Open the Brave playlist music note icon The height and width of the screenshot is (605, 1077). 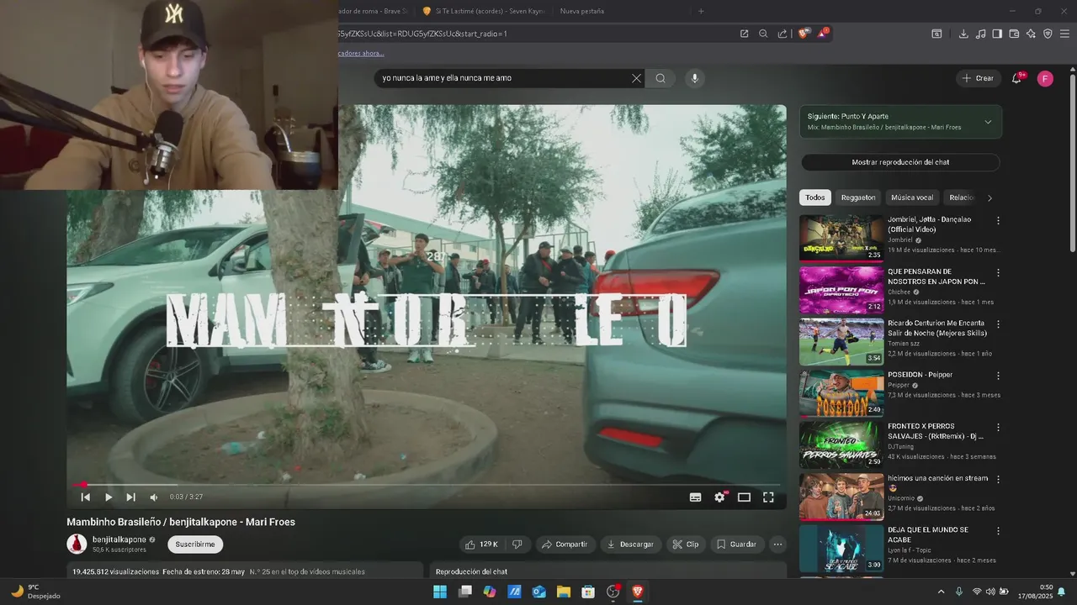point(980,34)
